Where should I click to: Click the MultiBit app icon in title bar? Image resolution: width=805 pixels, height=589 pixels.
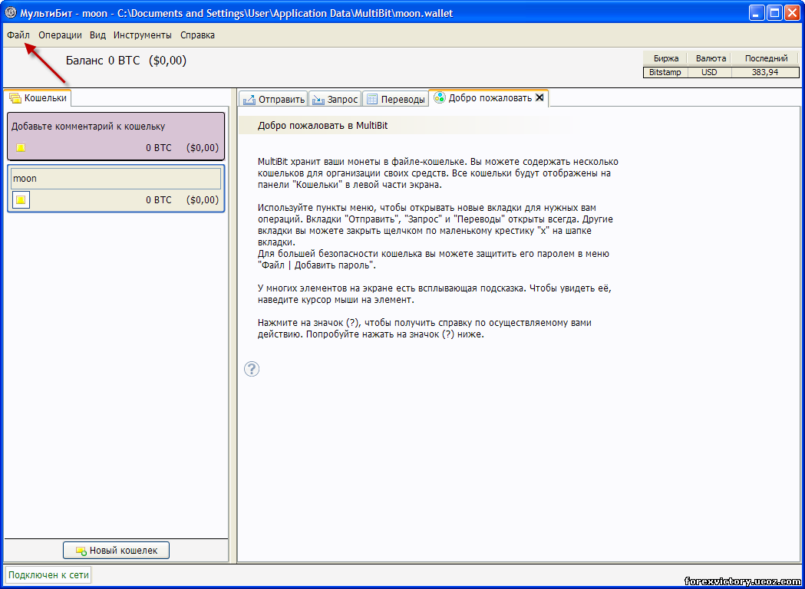tap(10, 13)
